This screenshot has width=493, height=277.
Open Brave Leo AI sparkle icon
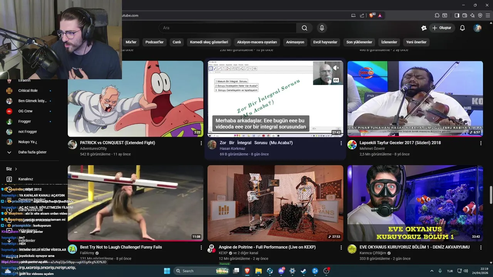coord(472,15)
